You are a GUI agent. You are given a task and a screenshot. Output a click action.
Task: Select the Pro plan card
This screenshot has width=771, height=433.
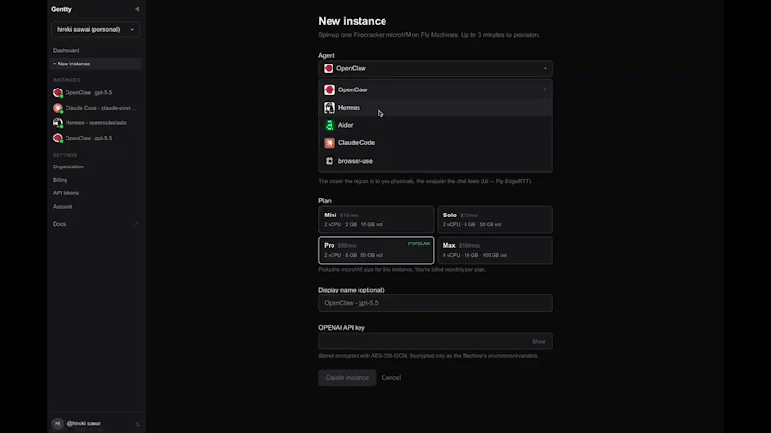pos(376,250)
